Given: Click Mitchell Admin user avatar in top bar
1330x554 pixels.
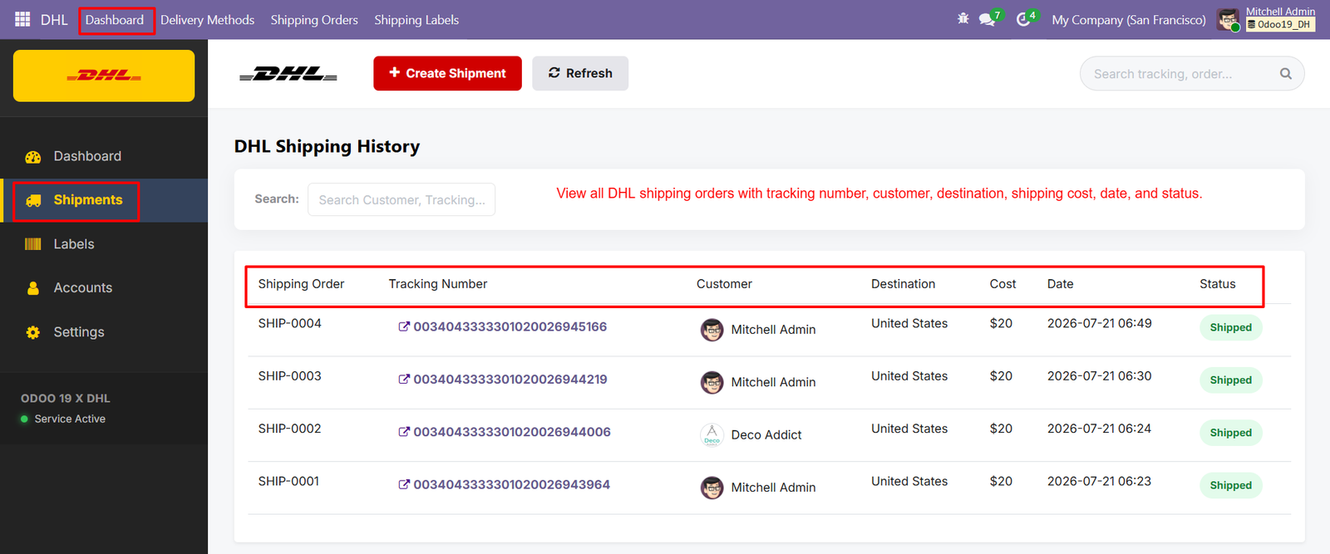Looking at the screenshot, I should pos(1228,19).
